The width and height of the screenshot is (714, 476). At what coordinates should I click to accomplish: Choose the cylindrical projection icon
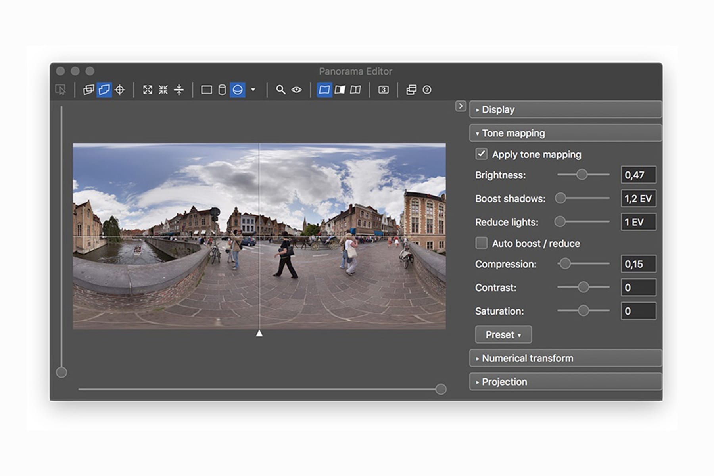[x=222, y=90]
